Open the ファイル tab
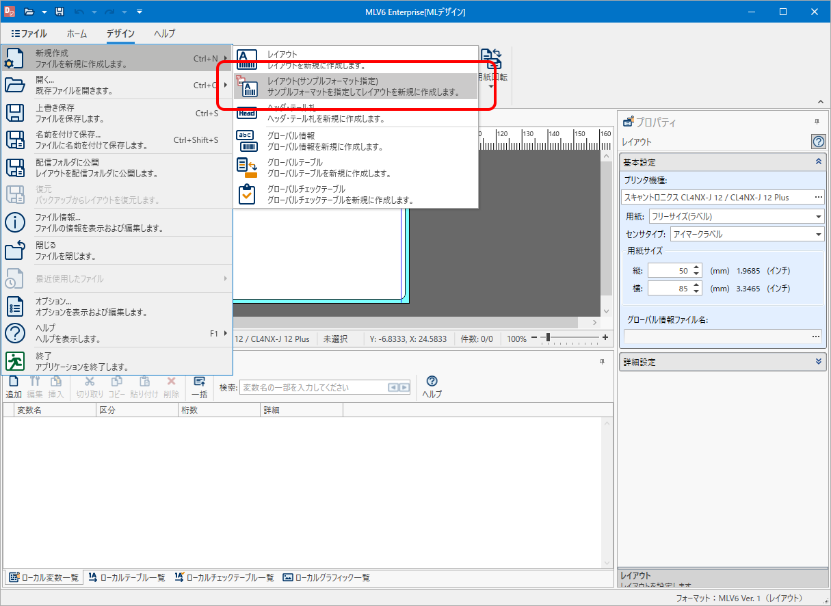Image resolution: width=831 pixels, height=606 pixels. pos(29,34)
